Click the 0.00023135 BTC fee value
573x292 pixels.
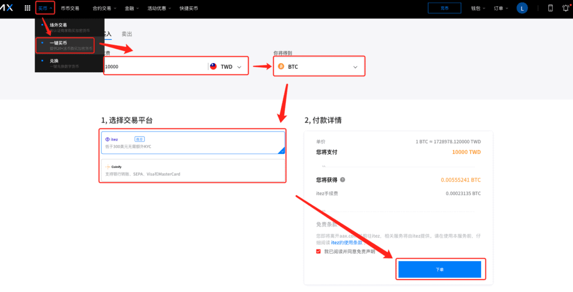click(x=463, y=194)
